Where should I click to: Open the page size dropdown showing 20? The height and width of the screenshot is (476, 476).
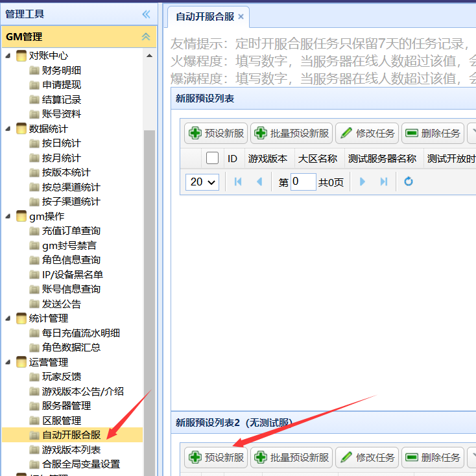(202, 182)
